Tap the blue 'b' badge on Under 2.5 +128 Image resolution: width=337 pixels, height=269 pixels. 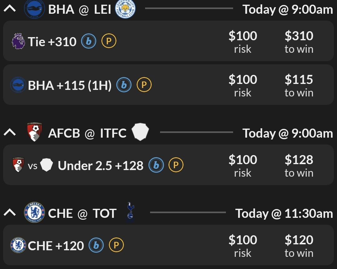156,165
